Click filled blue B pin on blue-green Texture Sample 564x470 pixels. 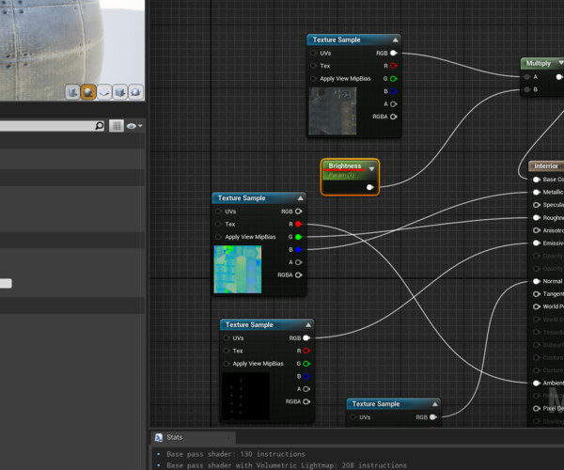click(298, 249)
